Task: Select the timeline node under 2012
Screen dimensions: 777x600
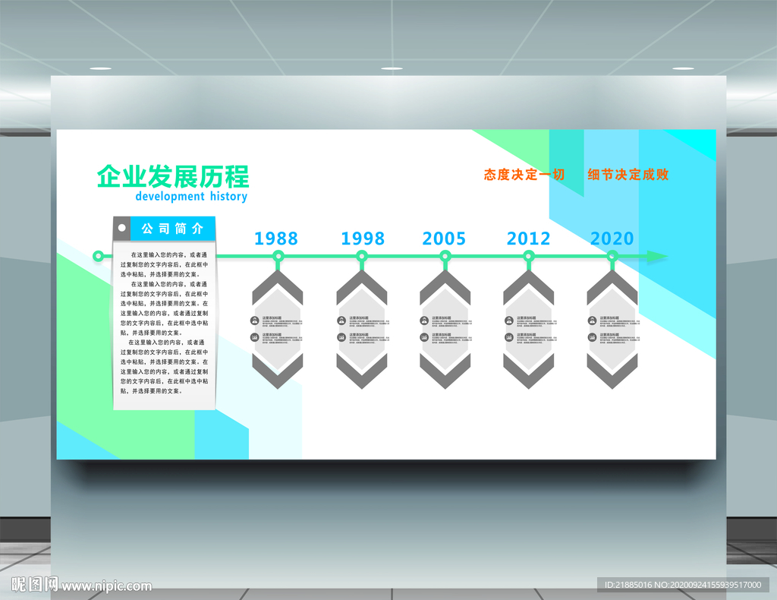Action: [x=529, y=257]
